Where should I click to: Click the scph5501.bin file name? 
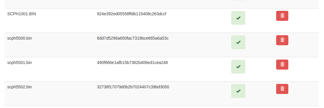[x=19, y=63]
